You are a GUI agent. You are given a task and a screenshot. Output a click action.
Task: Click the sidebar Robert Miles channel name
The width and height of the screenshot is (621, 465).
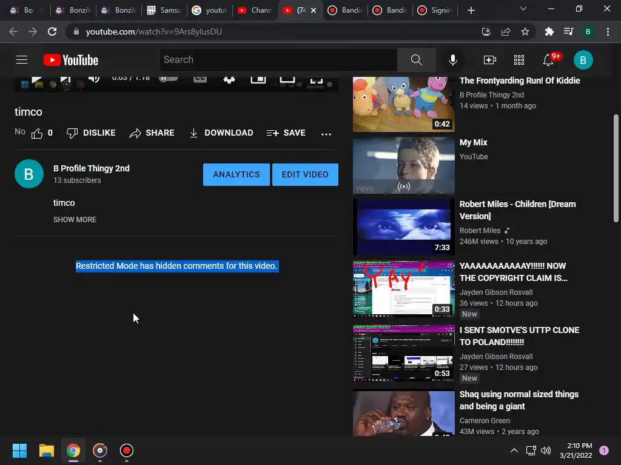(x=480, y=231)
